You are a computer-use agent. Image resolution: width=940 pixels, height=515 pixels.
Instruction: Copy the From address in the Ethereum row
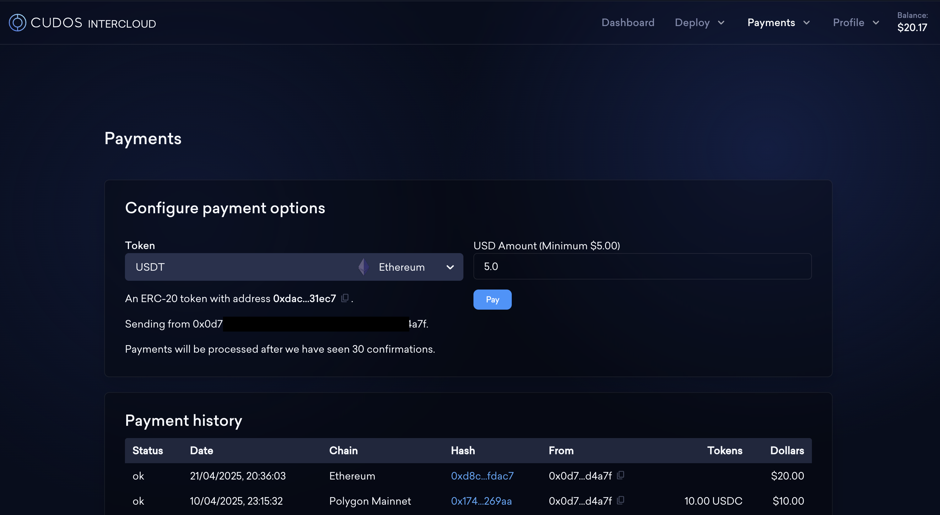click(x=620, y=475)
